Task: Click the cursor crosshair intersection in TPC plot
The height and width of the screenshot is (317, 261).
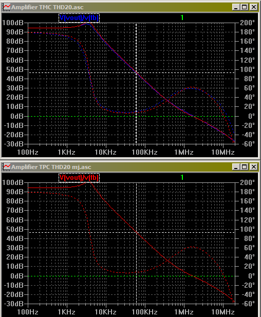Action: tap(136, 232)
